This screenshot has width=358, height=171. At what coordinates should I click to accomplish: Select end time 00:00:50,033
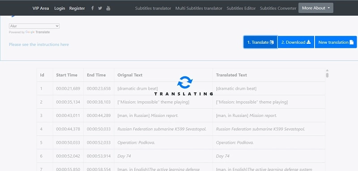(98, 129)
